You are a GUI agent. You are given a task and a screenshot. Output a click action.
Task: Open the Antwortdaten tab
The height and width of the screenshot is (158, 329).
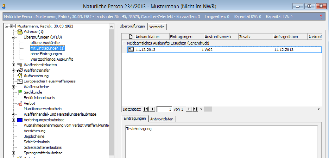point(163,119)
